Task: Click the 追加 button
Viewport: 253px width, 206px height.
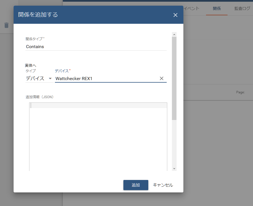Action: click(136, 185)
